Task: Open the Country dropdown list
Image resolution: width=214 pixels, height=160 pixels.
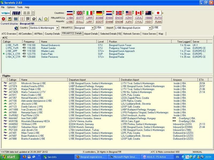Action: pyautogui.click(x=58, y=28)
